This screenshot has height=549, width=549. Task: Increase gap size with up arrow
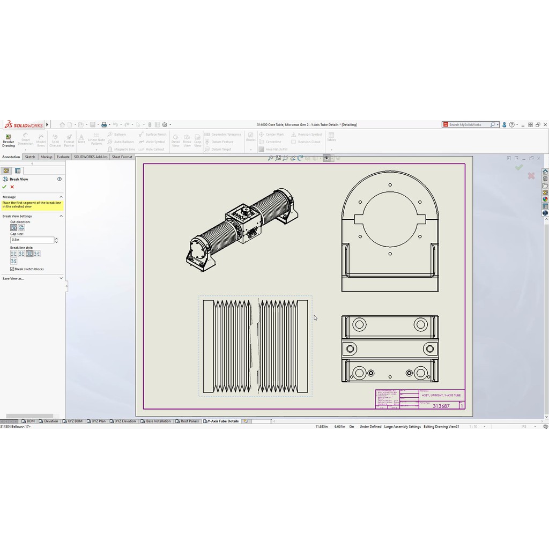(x=56, y=239)
